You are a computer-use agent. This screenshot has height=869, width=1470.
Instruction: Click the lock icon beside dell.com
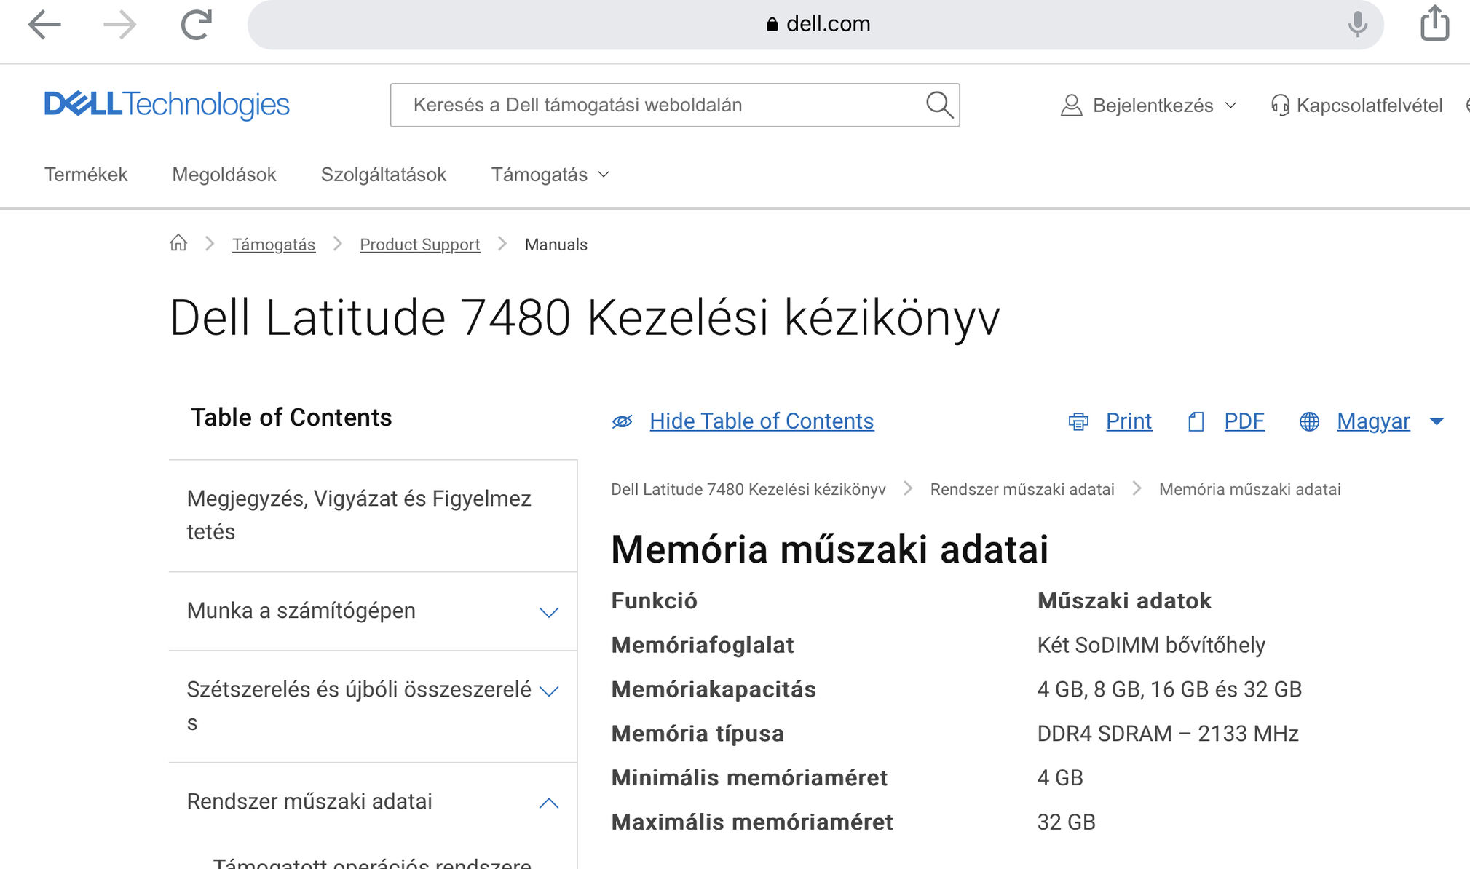pyautogui.click(x=772, y=24)
